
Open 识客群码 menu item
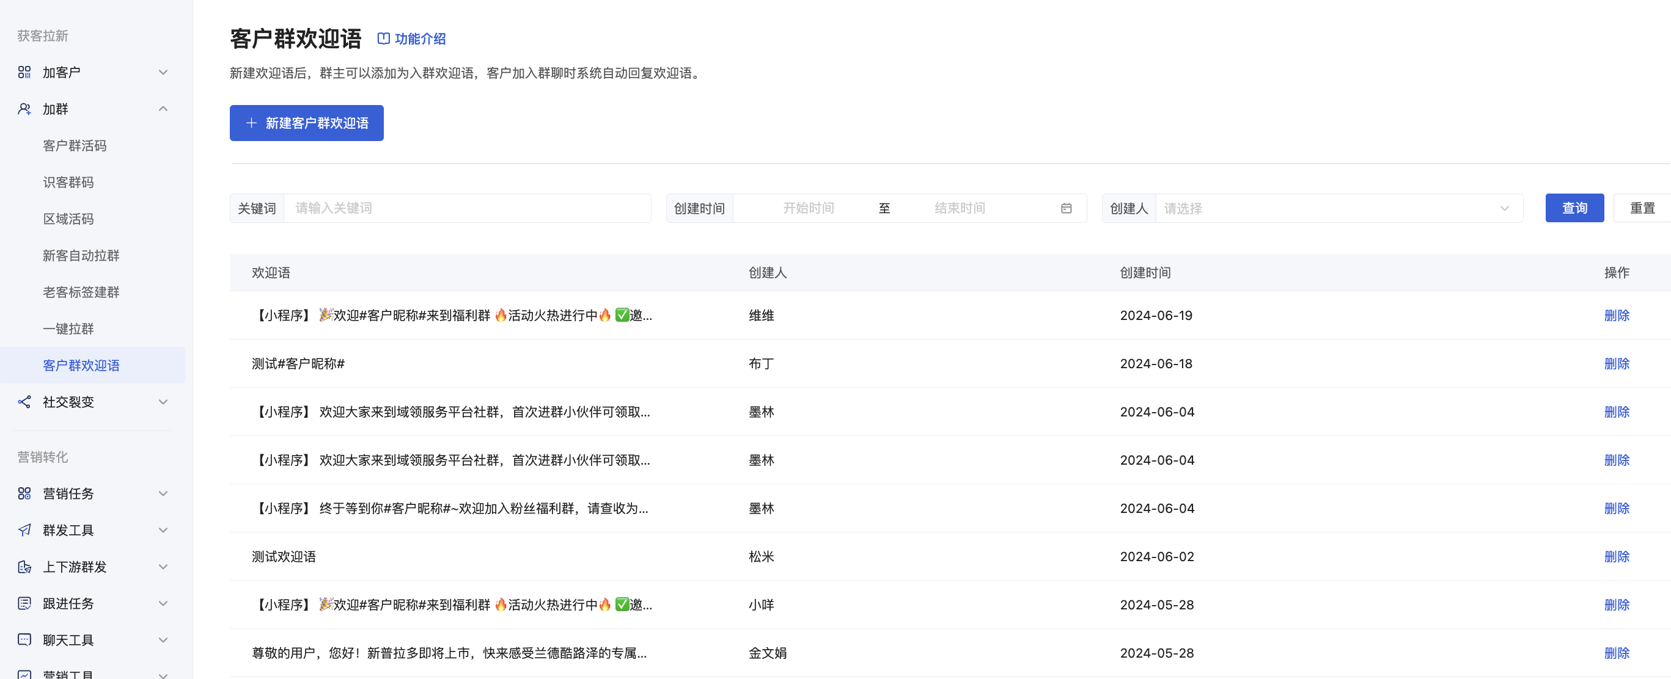68,182
